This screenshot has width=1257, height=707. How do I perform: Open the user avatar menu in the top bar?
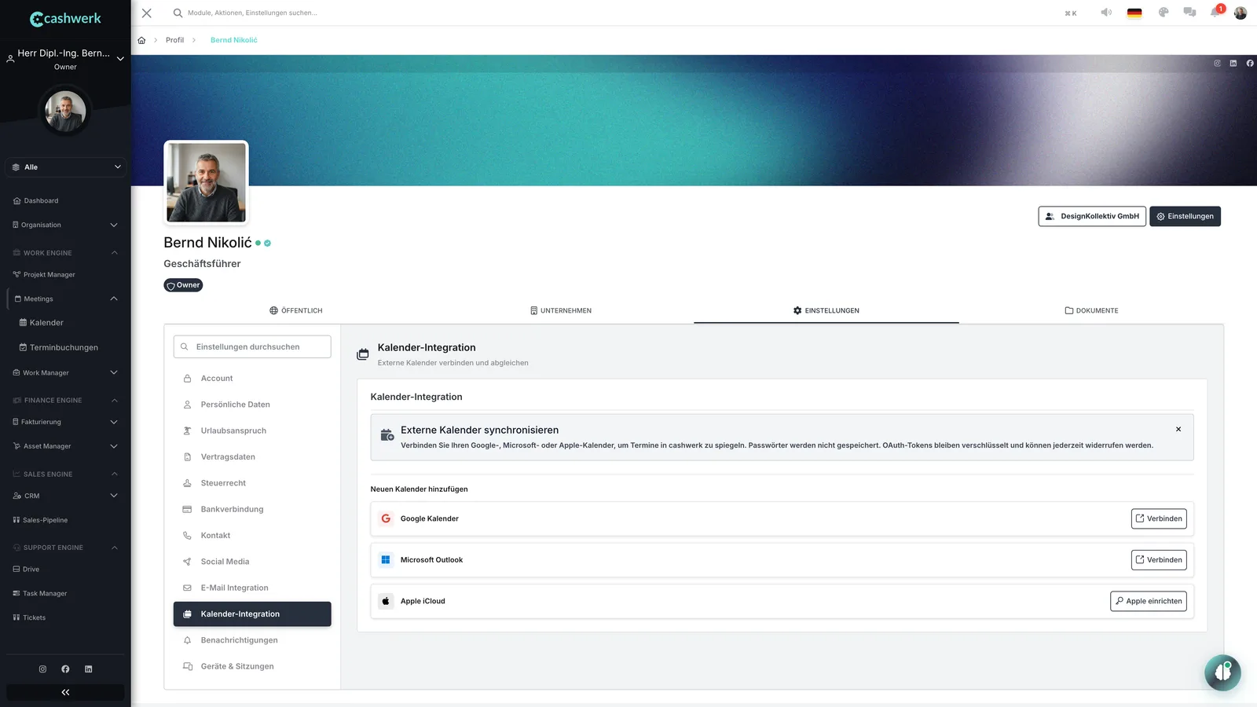[1241, 13]
